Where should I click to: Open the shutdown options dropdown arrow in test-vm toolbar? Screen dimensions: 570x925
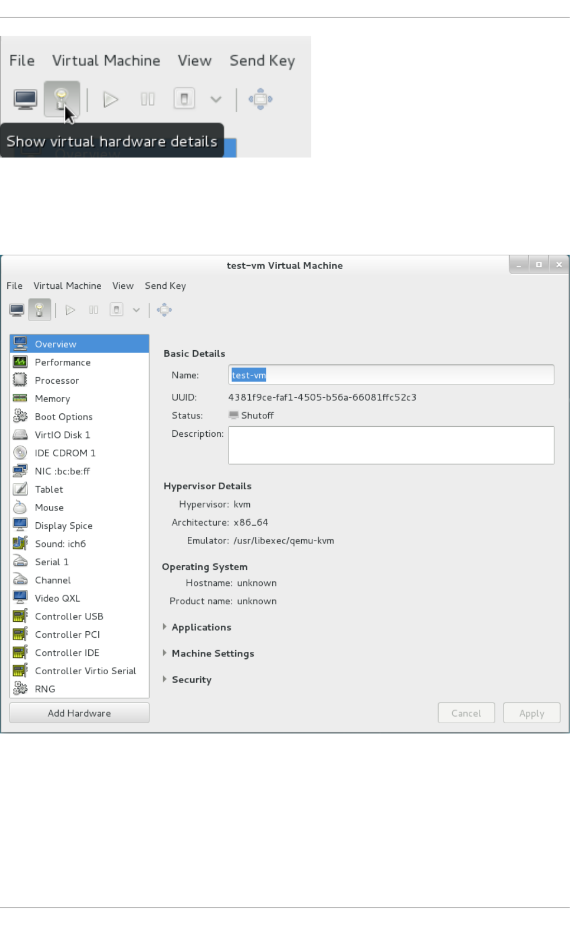coord(136,310)
